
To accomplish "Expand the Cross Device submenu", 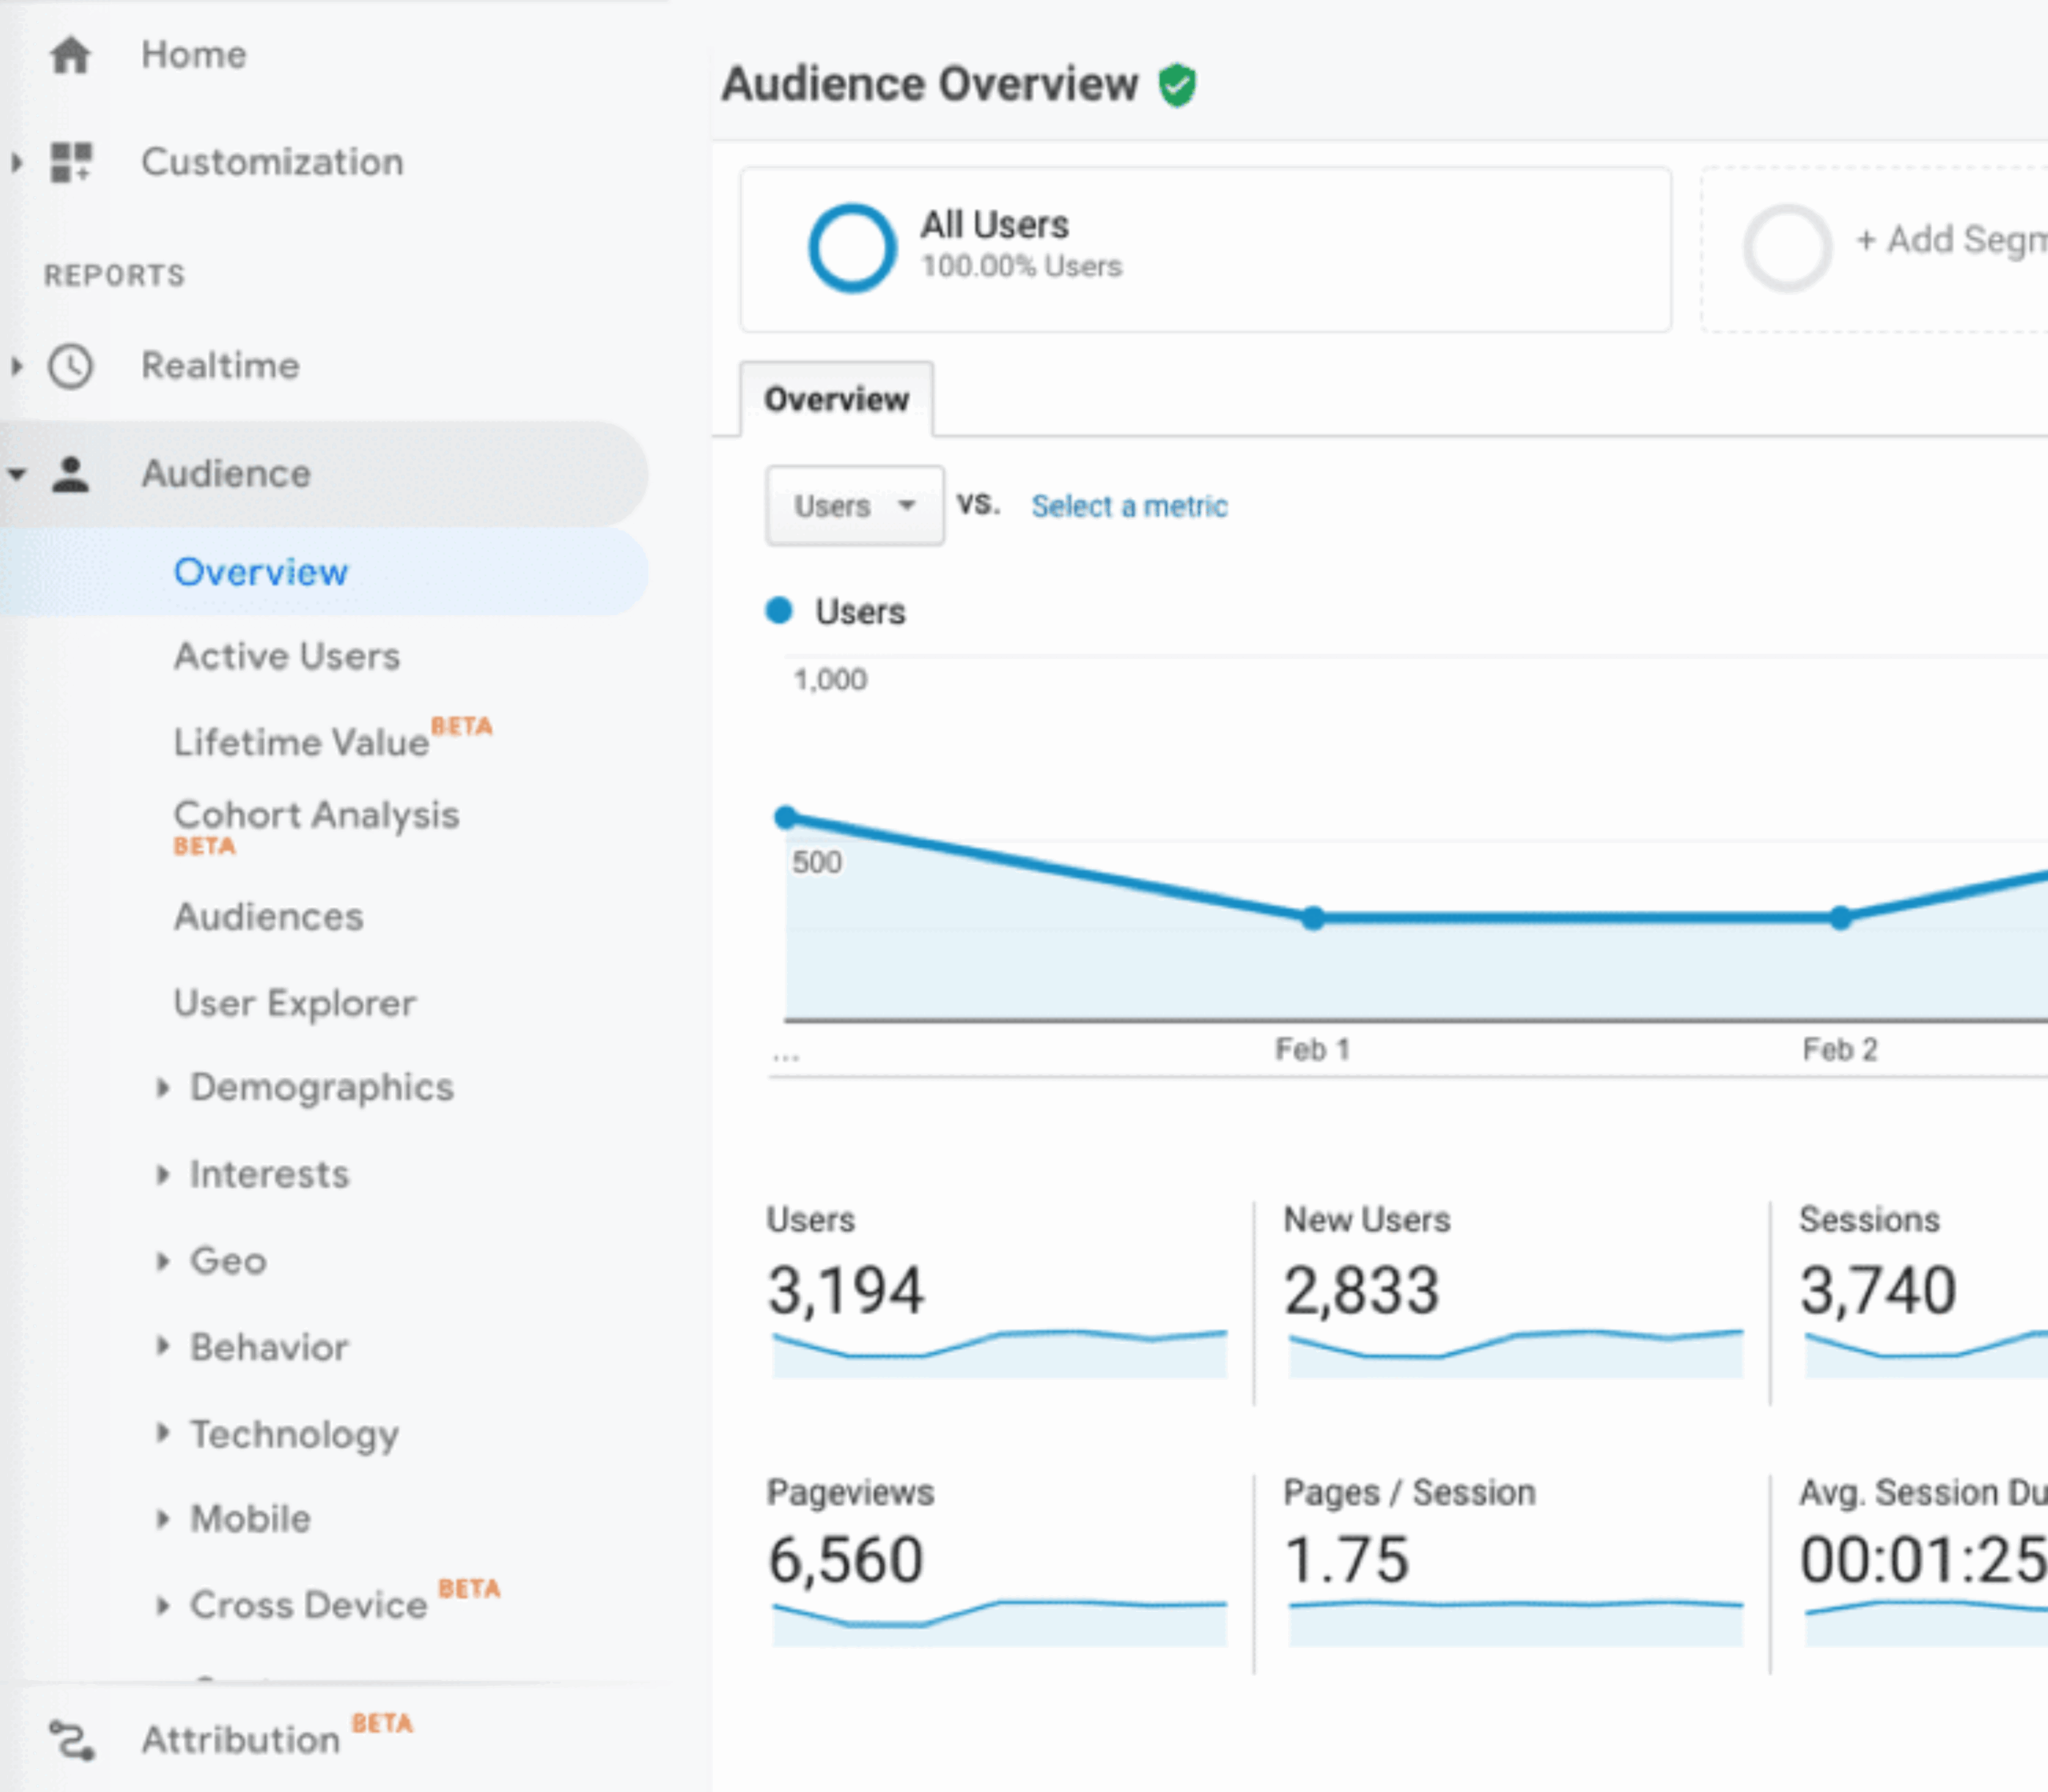I will click(x=163, y=1606).
